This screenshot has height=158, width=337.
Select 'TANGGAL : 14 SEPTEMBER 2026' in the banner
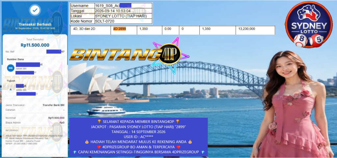coord(139,132)
